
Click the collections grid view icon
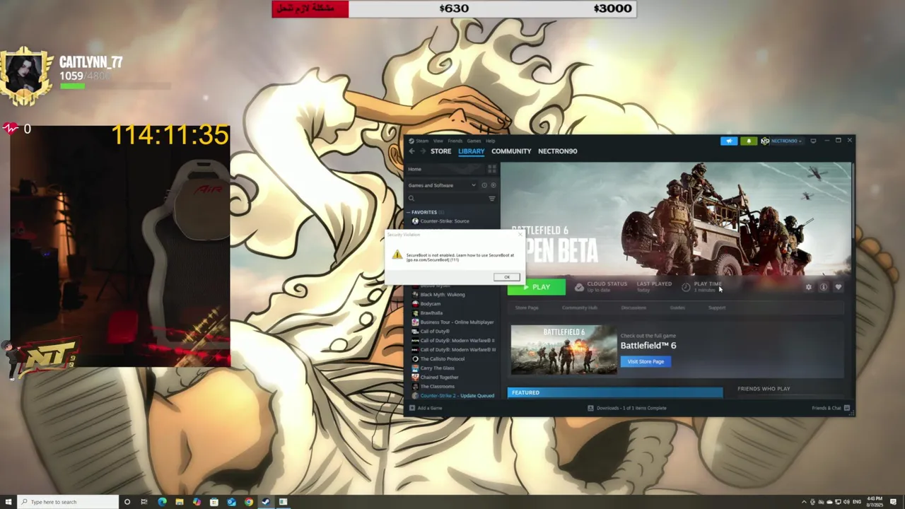pyautogui.click(x=492, y=169)
